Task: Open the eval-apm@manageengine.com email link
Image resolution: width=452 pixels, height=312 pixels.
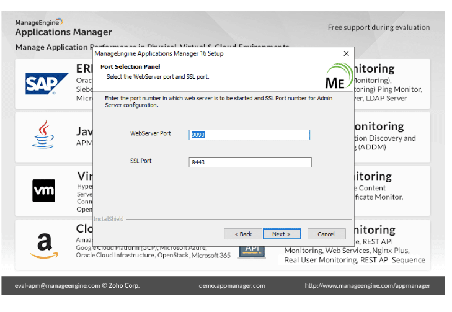Action: click(58, 285)
